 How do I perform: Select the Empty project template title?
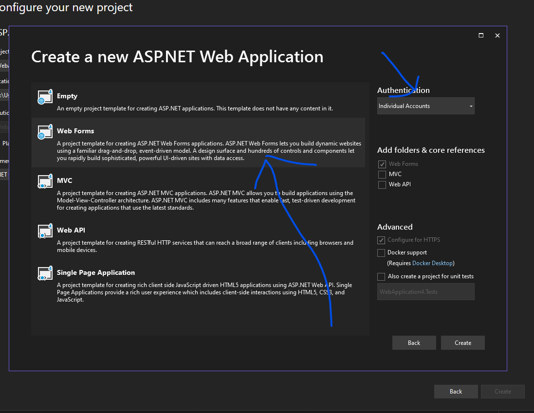click(67, 96)
